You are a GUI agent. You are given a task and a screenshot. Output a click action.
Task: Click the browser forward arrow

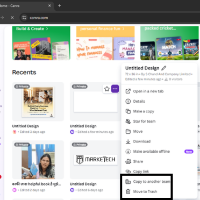point(2,18)
